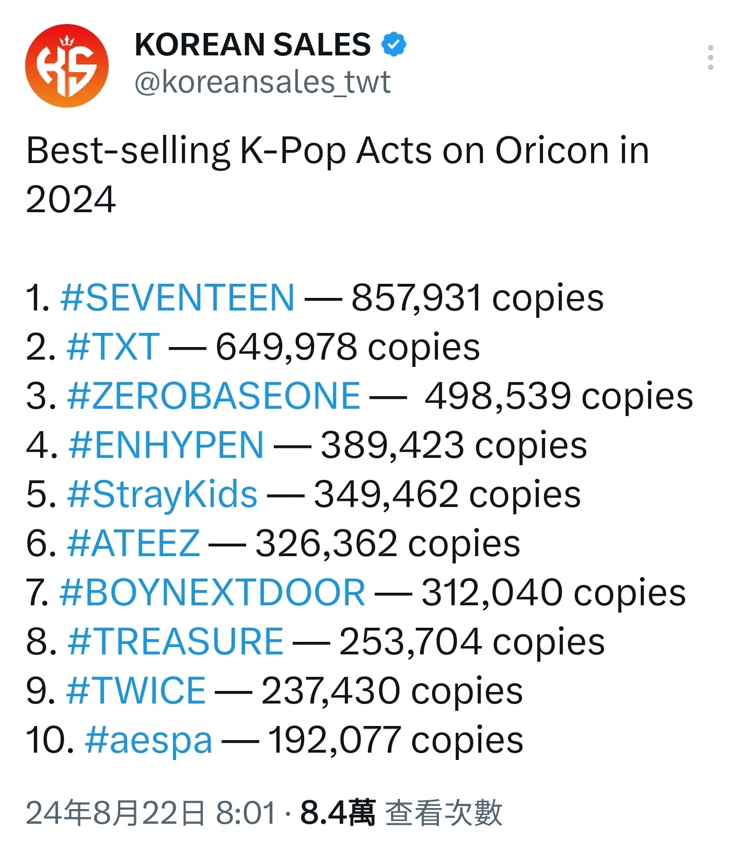Screen dimensions: 752x853
Task: Open the Korean Sales profile avatar
Action: 67,65
